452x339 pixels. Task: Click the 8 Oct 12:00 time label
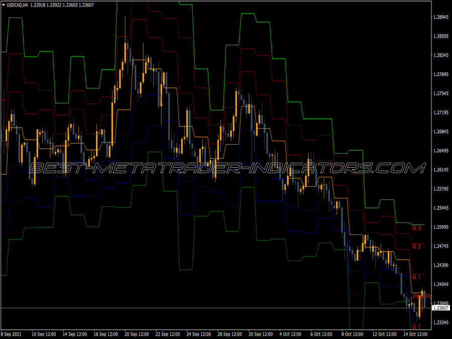pos(352,334)
